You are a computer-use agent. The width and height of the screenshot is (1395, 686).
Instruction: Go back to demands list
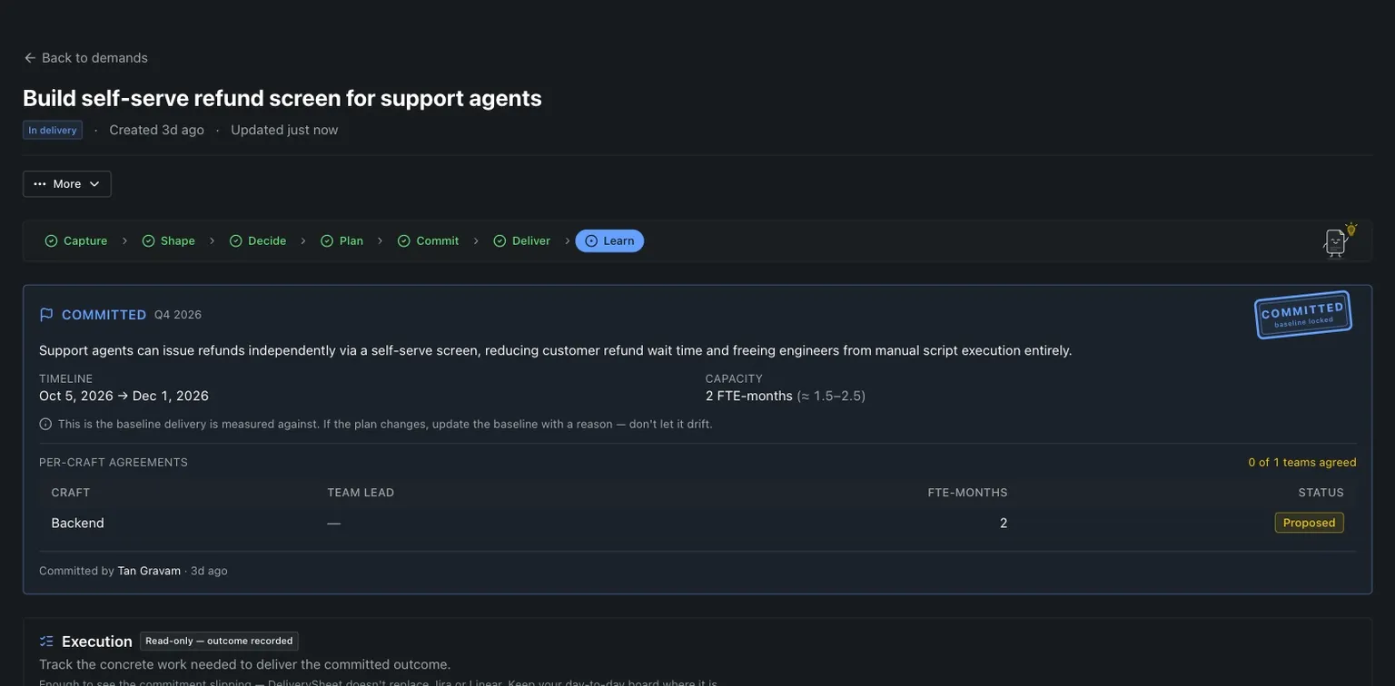tap(85, 57)
